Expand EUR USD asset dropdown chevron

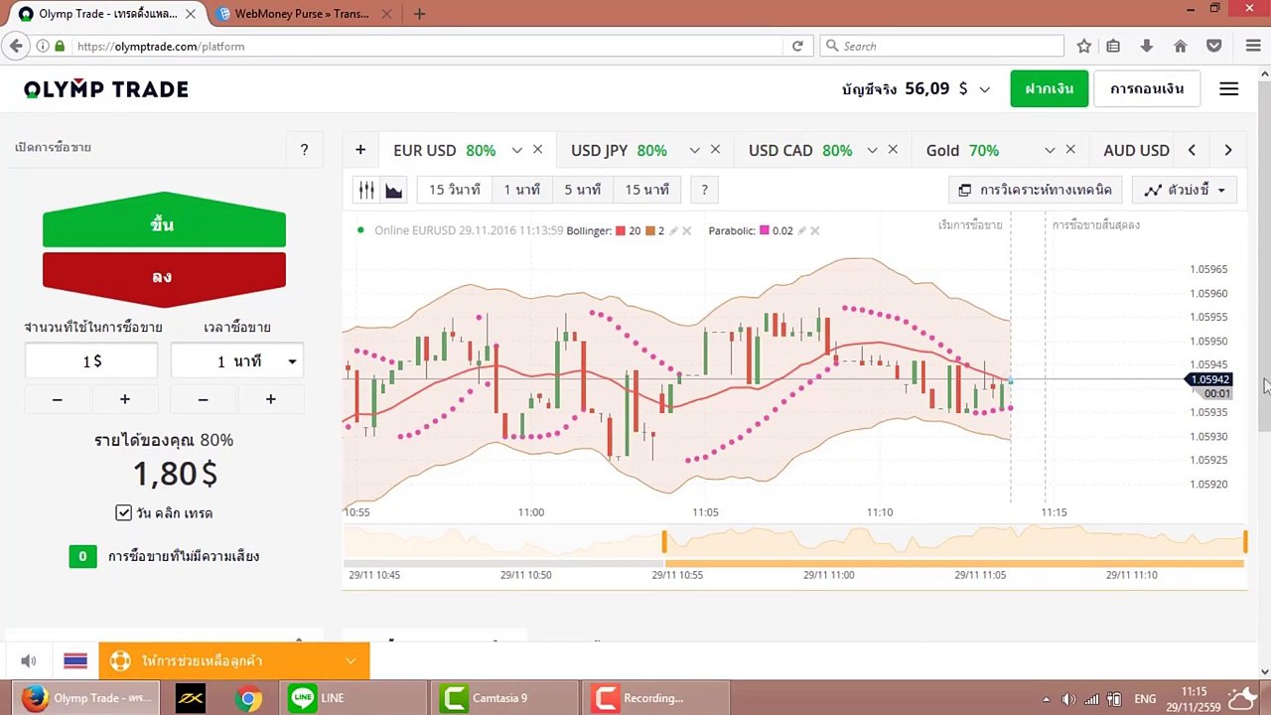click(516, 150)
